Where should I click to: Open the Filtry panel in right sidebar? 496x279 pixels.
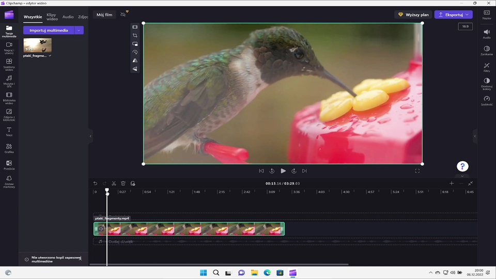point(487,67)
